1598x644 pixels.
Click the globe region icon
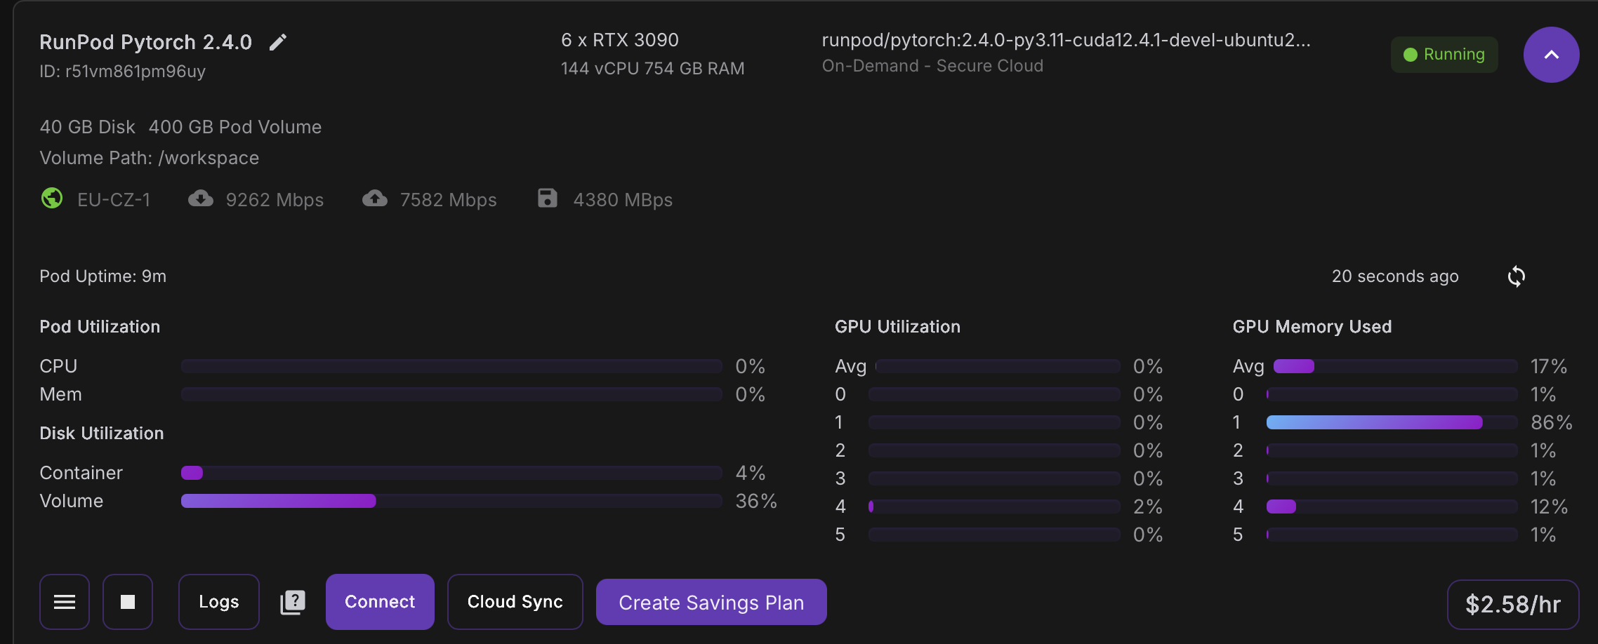[52, 199]
